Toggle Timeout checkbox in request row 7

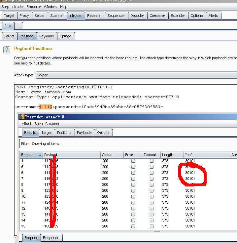point(152,179)
